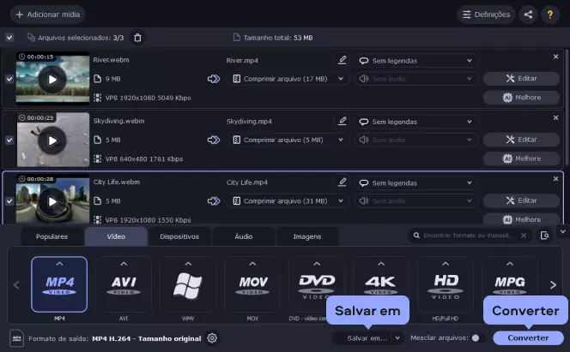Expand AVI format presets chevron
The image size is (570, 352).
tap(124, 264)
